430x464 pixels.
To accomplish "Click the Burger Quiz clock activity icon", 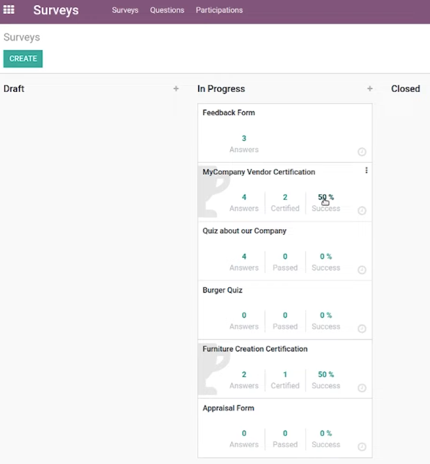I will click(x=362, y=329).
